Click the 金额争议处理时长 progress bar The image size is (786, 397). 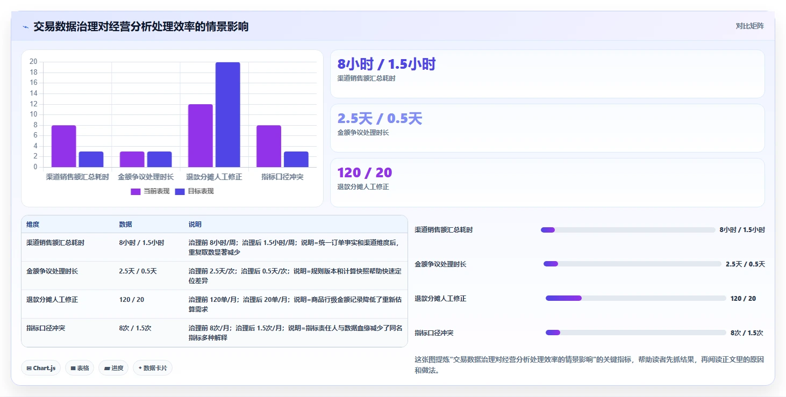(x=632, y=264)
